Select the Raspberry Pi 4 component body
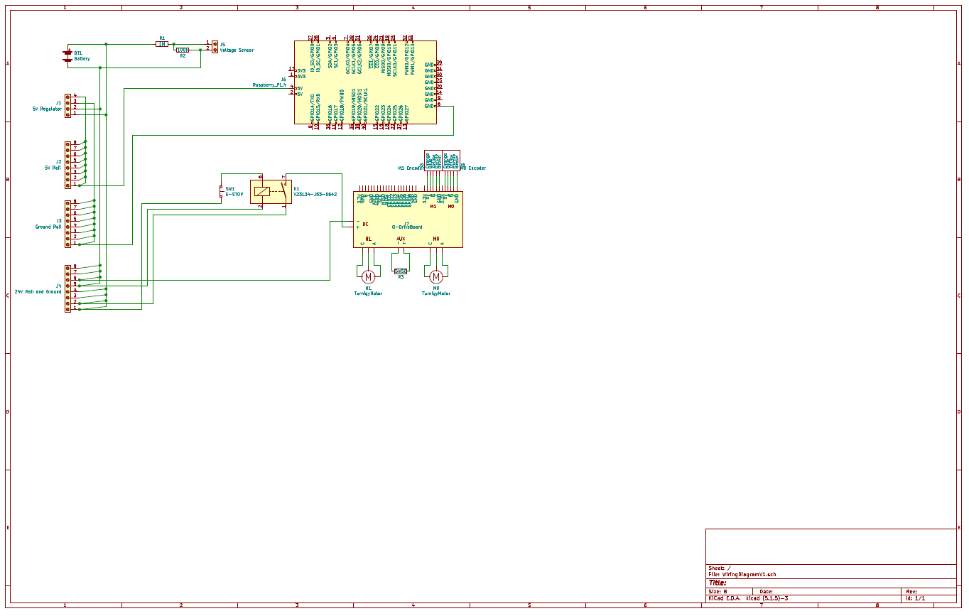Screen dimensions: 969x616 click(365, 82)
